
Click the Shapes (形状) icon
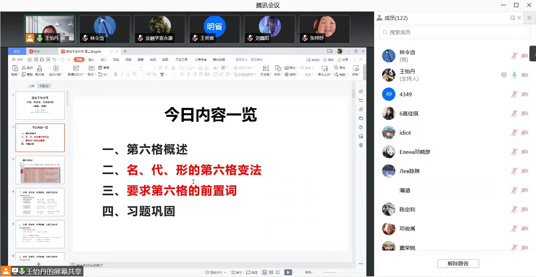point(278,68)
